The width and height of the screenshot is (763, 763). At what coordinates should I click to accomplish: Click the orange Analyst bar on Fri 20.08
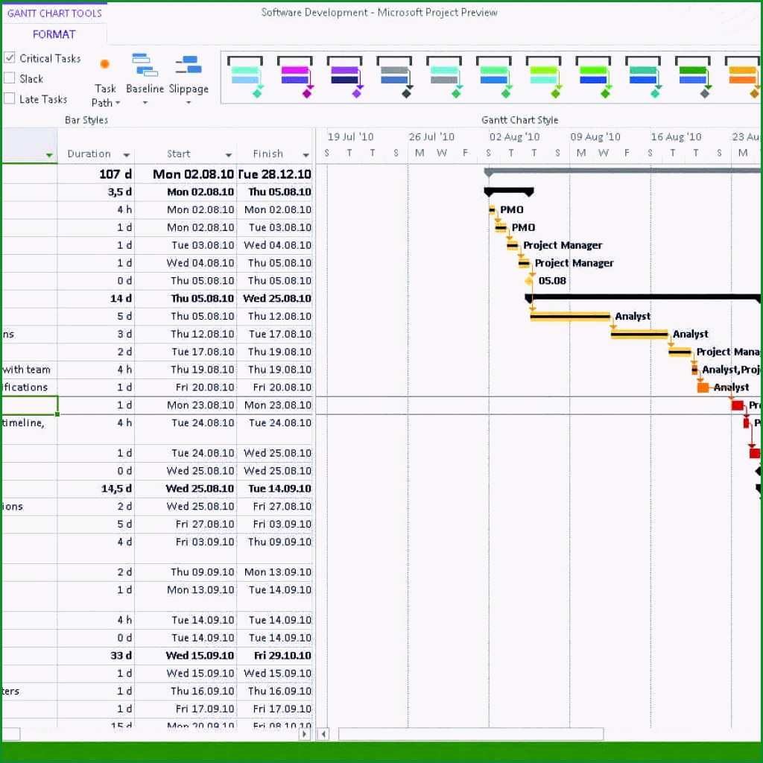click(703, 387)
